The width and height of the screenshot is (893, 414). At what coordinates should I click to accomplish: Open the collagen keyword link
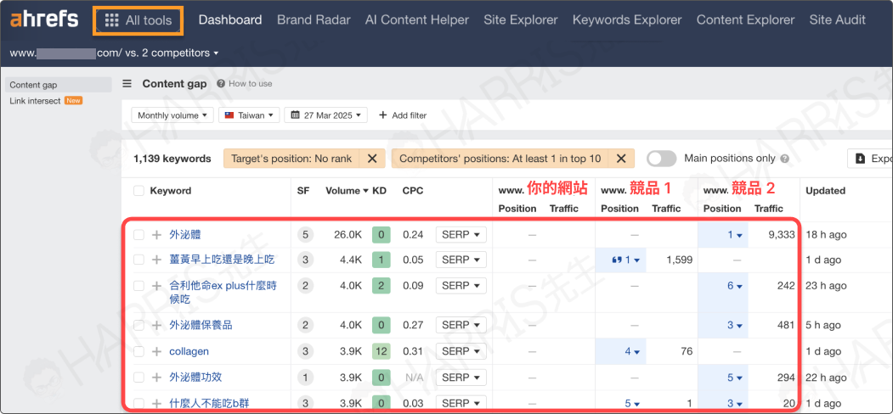pos(189,351)
